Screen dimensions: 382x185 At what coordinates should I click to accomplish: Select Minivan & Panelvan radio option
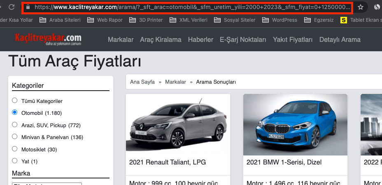click(15, 137)
